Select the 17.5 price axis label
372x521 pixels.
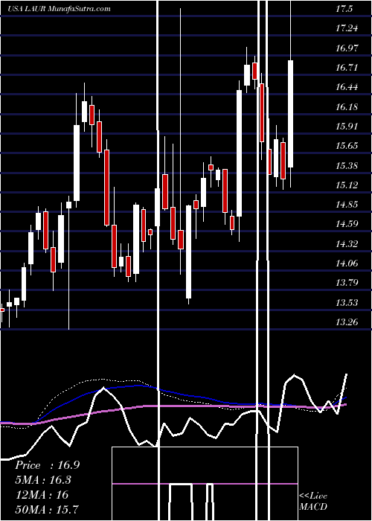(x=344, y=9)
